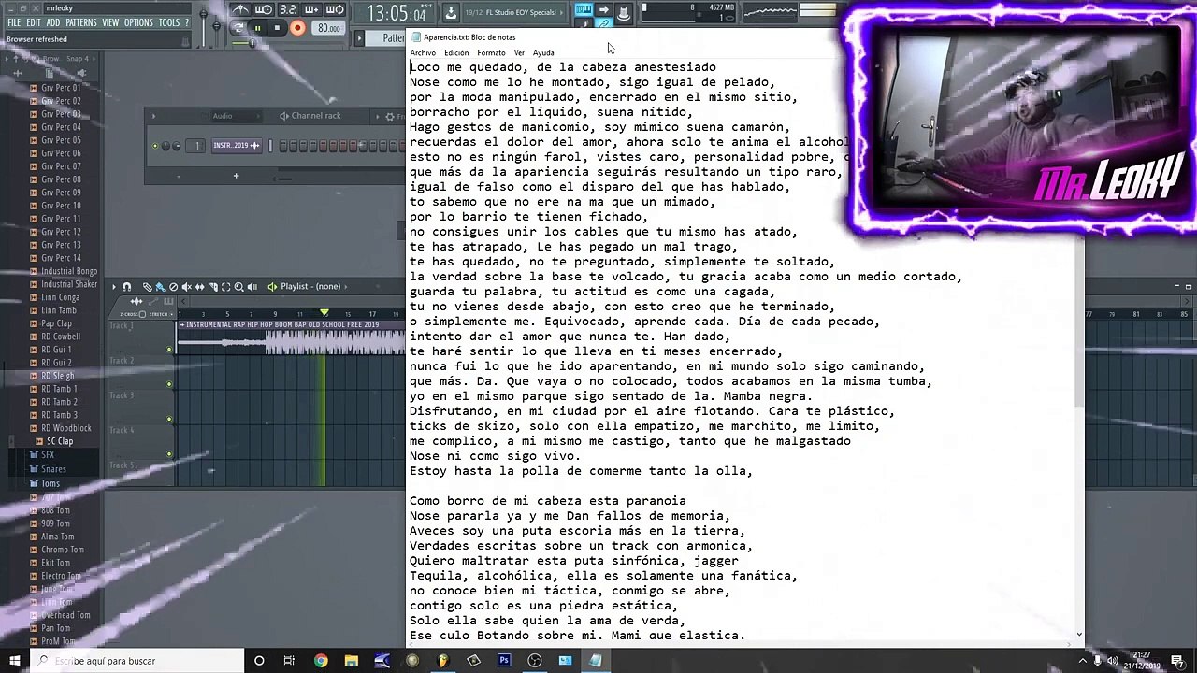The image size is (1197, 673).
Task: Select the playlist Select tool
Action: tap(225, 287)
